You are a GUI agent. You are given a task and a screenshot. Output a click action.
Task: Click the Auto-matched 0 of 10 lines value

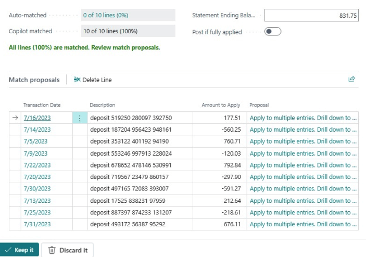click(128, 16)
